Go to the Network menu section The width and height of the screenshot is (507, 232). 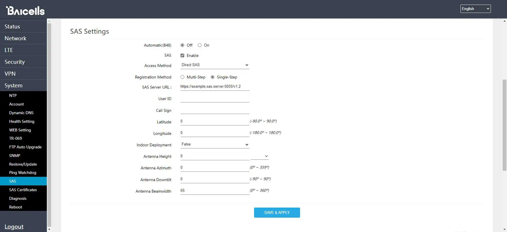[16, 38]
